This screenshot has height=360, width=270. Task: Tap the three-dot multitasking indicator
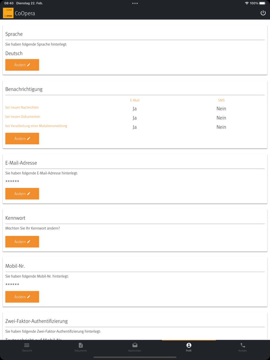click(x=135, y=4)
